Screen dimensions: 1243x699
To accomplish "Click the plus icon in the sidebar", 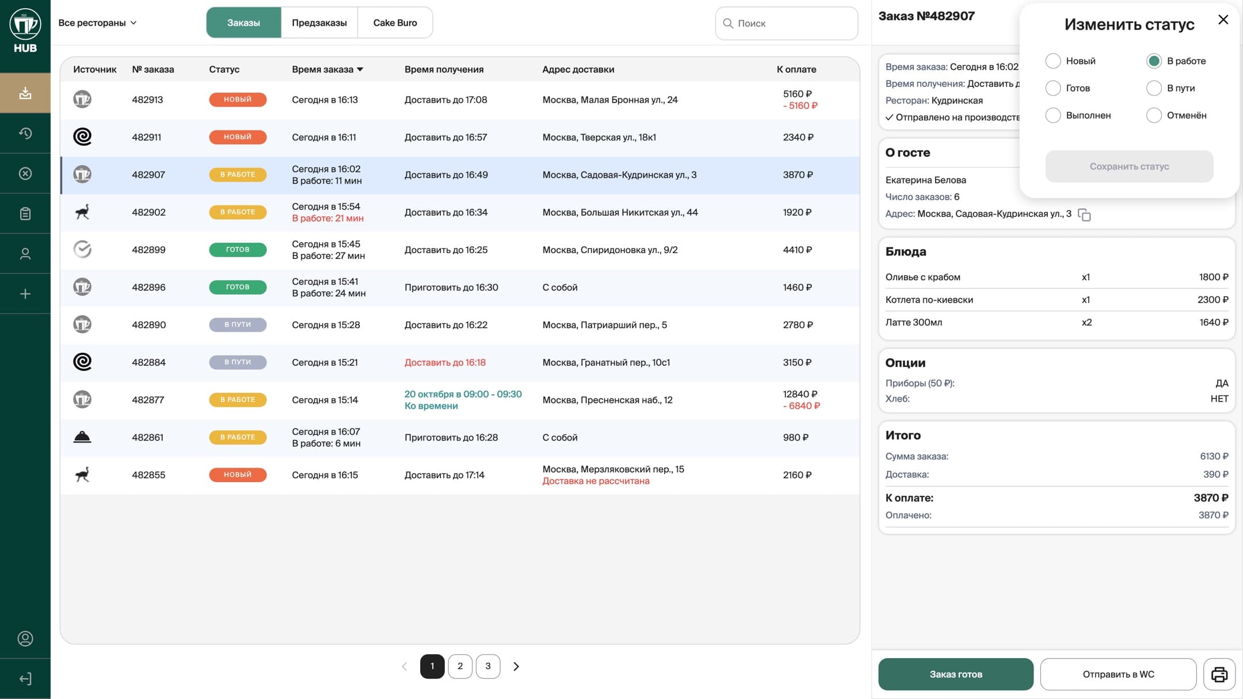I will pyautogui.click(x=25, y=294).
